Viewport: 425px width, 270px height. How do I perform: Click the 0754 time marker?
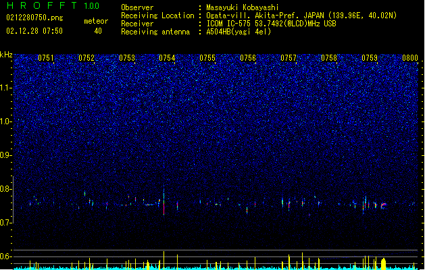[x=167, y=58]
